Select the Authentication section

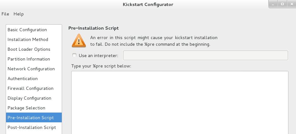click(x=34, y=79)
